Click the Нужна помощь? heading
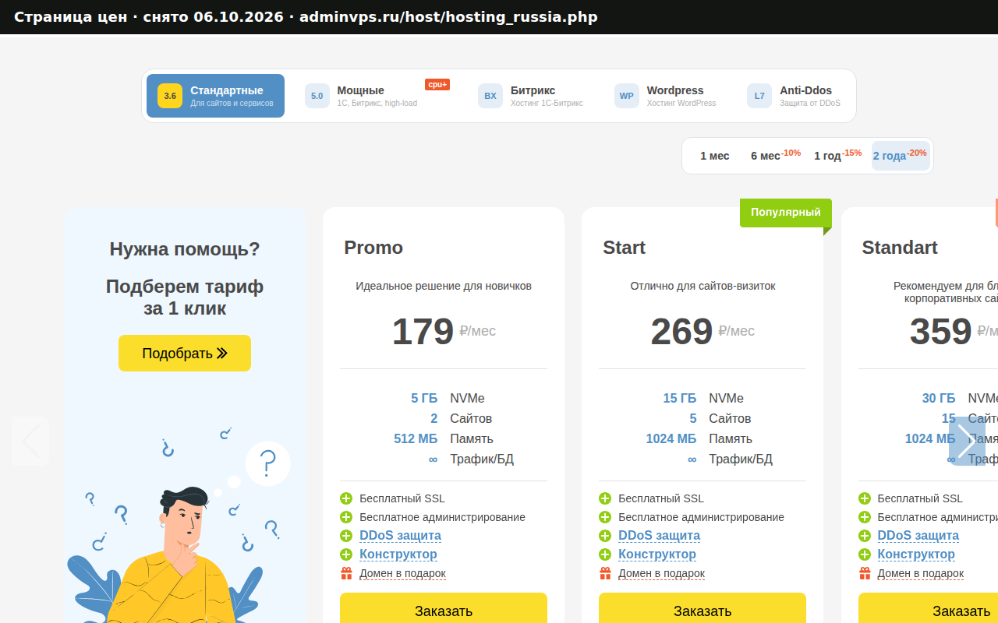This screenshot has height=623, width=998. tap(185, 249)
